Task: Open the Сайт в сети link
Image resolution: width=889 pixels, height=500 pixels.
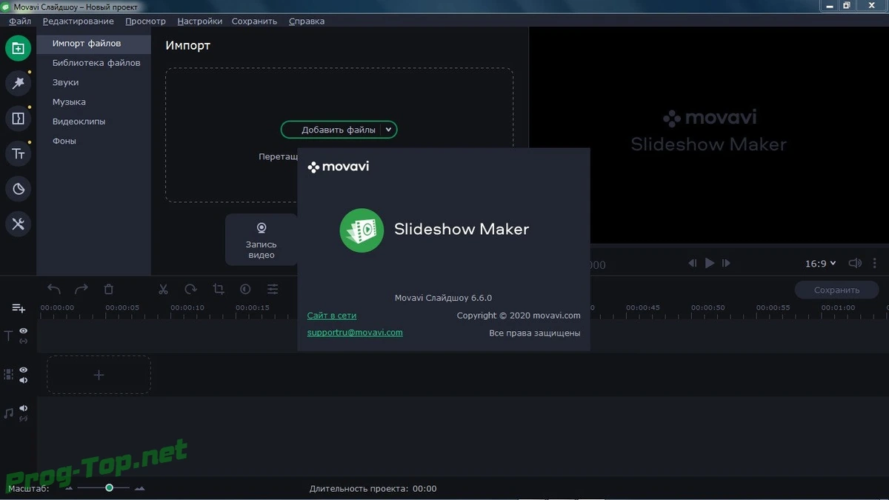Action: (x=332, y=316)
